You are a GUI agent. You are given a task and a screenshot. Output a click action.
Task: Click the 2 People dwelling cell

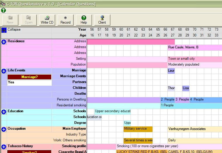(167, 100)
